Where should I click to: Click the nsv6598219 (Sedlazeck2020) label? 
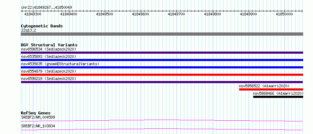coord(49,79)
